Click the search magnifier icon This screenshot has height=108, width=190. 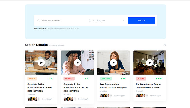tap(38, 20)
